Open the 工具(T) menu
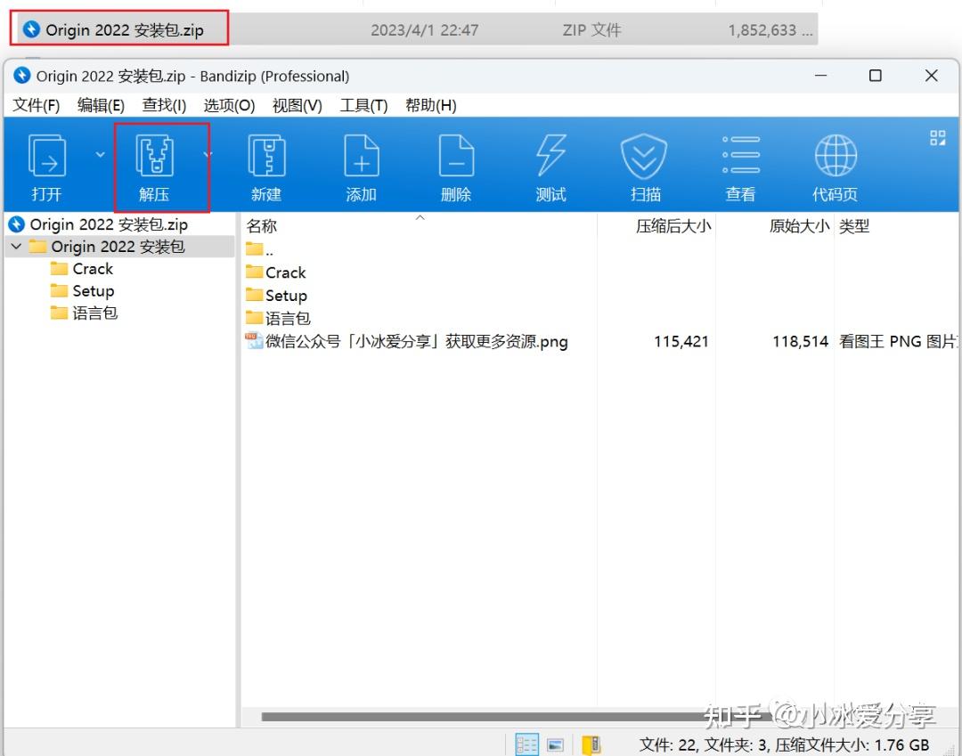 click(363, 104)
